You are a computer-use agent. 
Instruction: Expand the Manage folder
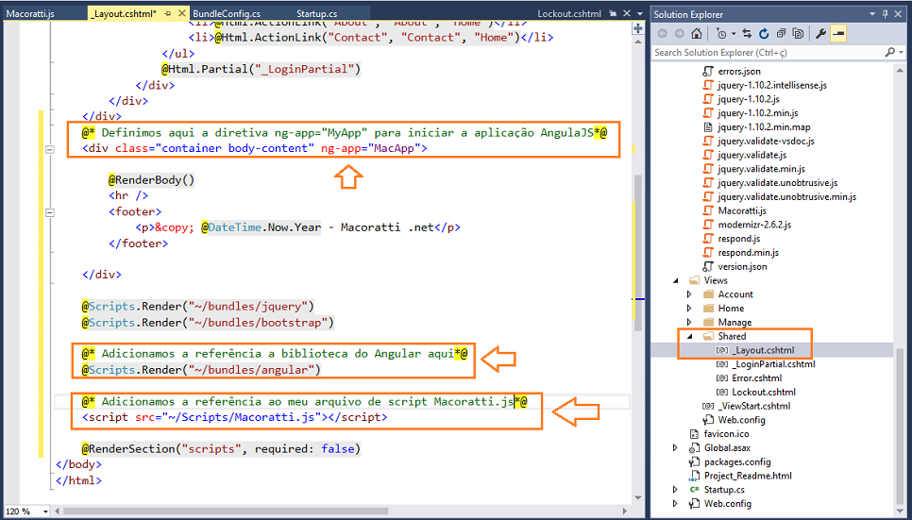(690, 322)
